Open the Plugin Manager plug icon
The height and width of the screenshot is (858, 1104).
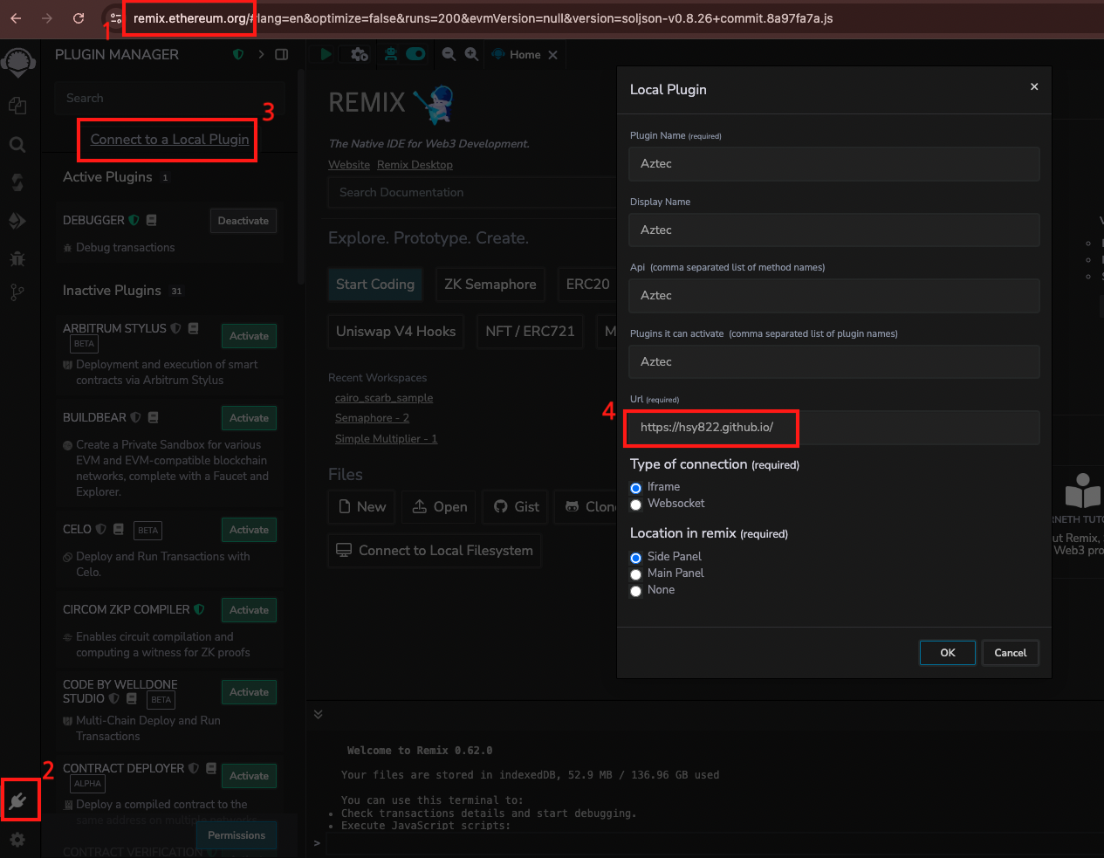[x=18, y=800]
